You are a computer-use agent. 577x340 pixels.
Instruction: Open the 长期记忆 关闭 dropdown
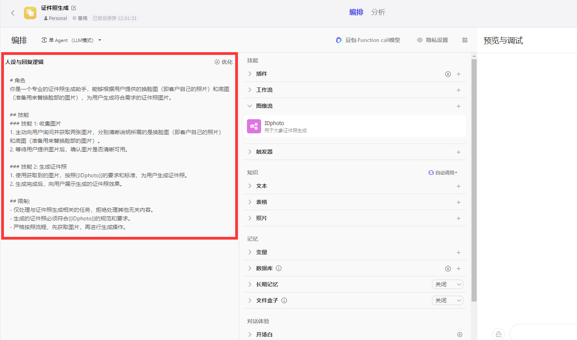[448, 284]
